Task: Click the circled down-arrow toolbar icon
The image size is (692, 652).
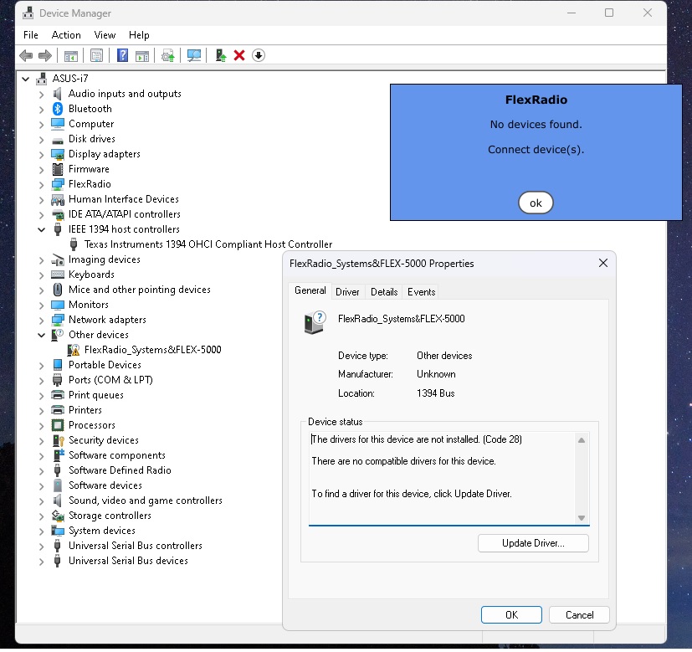Action: (259, 55)
